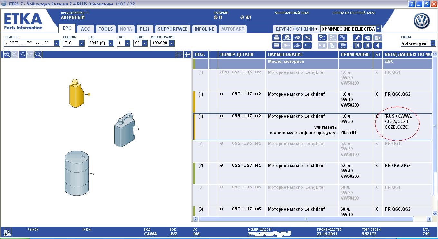The width and height of the screenshot is (438, 239).
Task: Jump back with single-bar arrow icon
Action: click(x=367, y=45)
